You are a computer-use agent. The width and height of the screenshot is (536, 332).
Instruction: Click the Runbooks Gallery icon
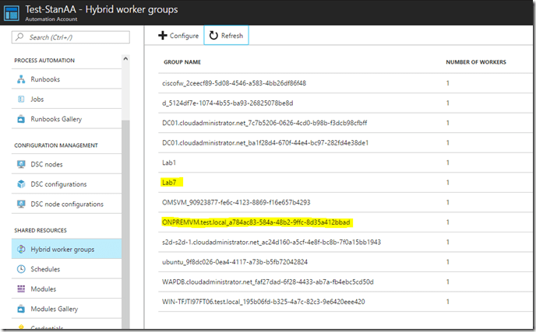point(21,119)
